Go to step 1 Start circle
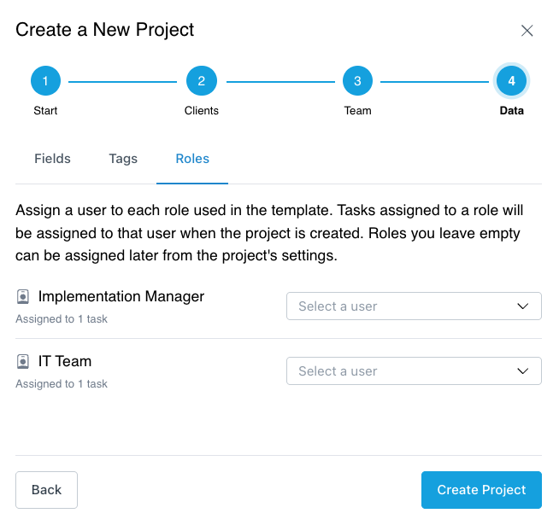The width and height of the screenshot is (559, 525). pos(45,81)
